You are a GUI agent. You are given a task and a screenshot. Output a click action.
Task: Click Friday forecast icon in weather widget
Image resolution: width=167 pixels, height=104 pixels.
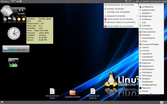[x=19, y=19]
